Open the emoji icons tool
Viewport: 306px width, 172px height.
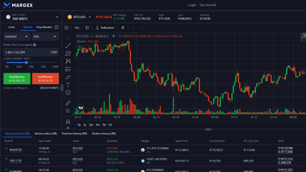tap(68, 93)
